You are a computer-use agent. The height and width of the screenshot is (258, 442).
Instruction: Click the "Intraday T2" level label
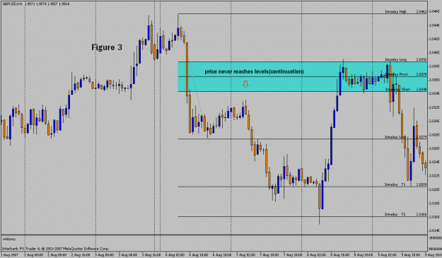[x=395, y=214]
